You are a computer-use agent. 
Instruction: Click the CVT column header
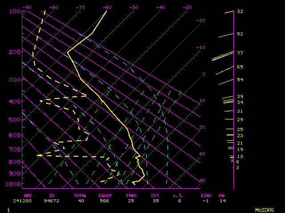click(155, 195)
